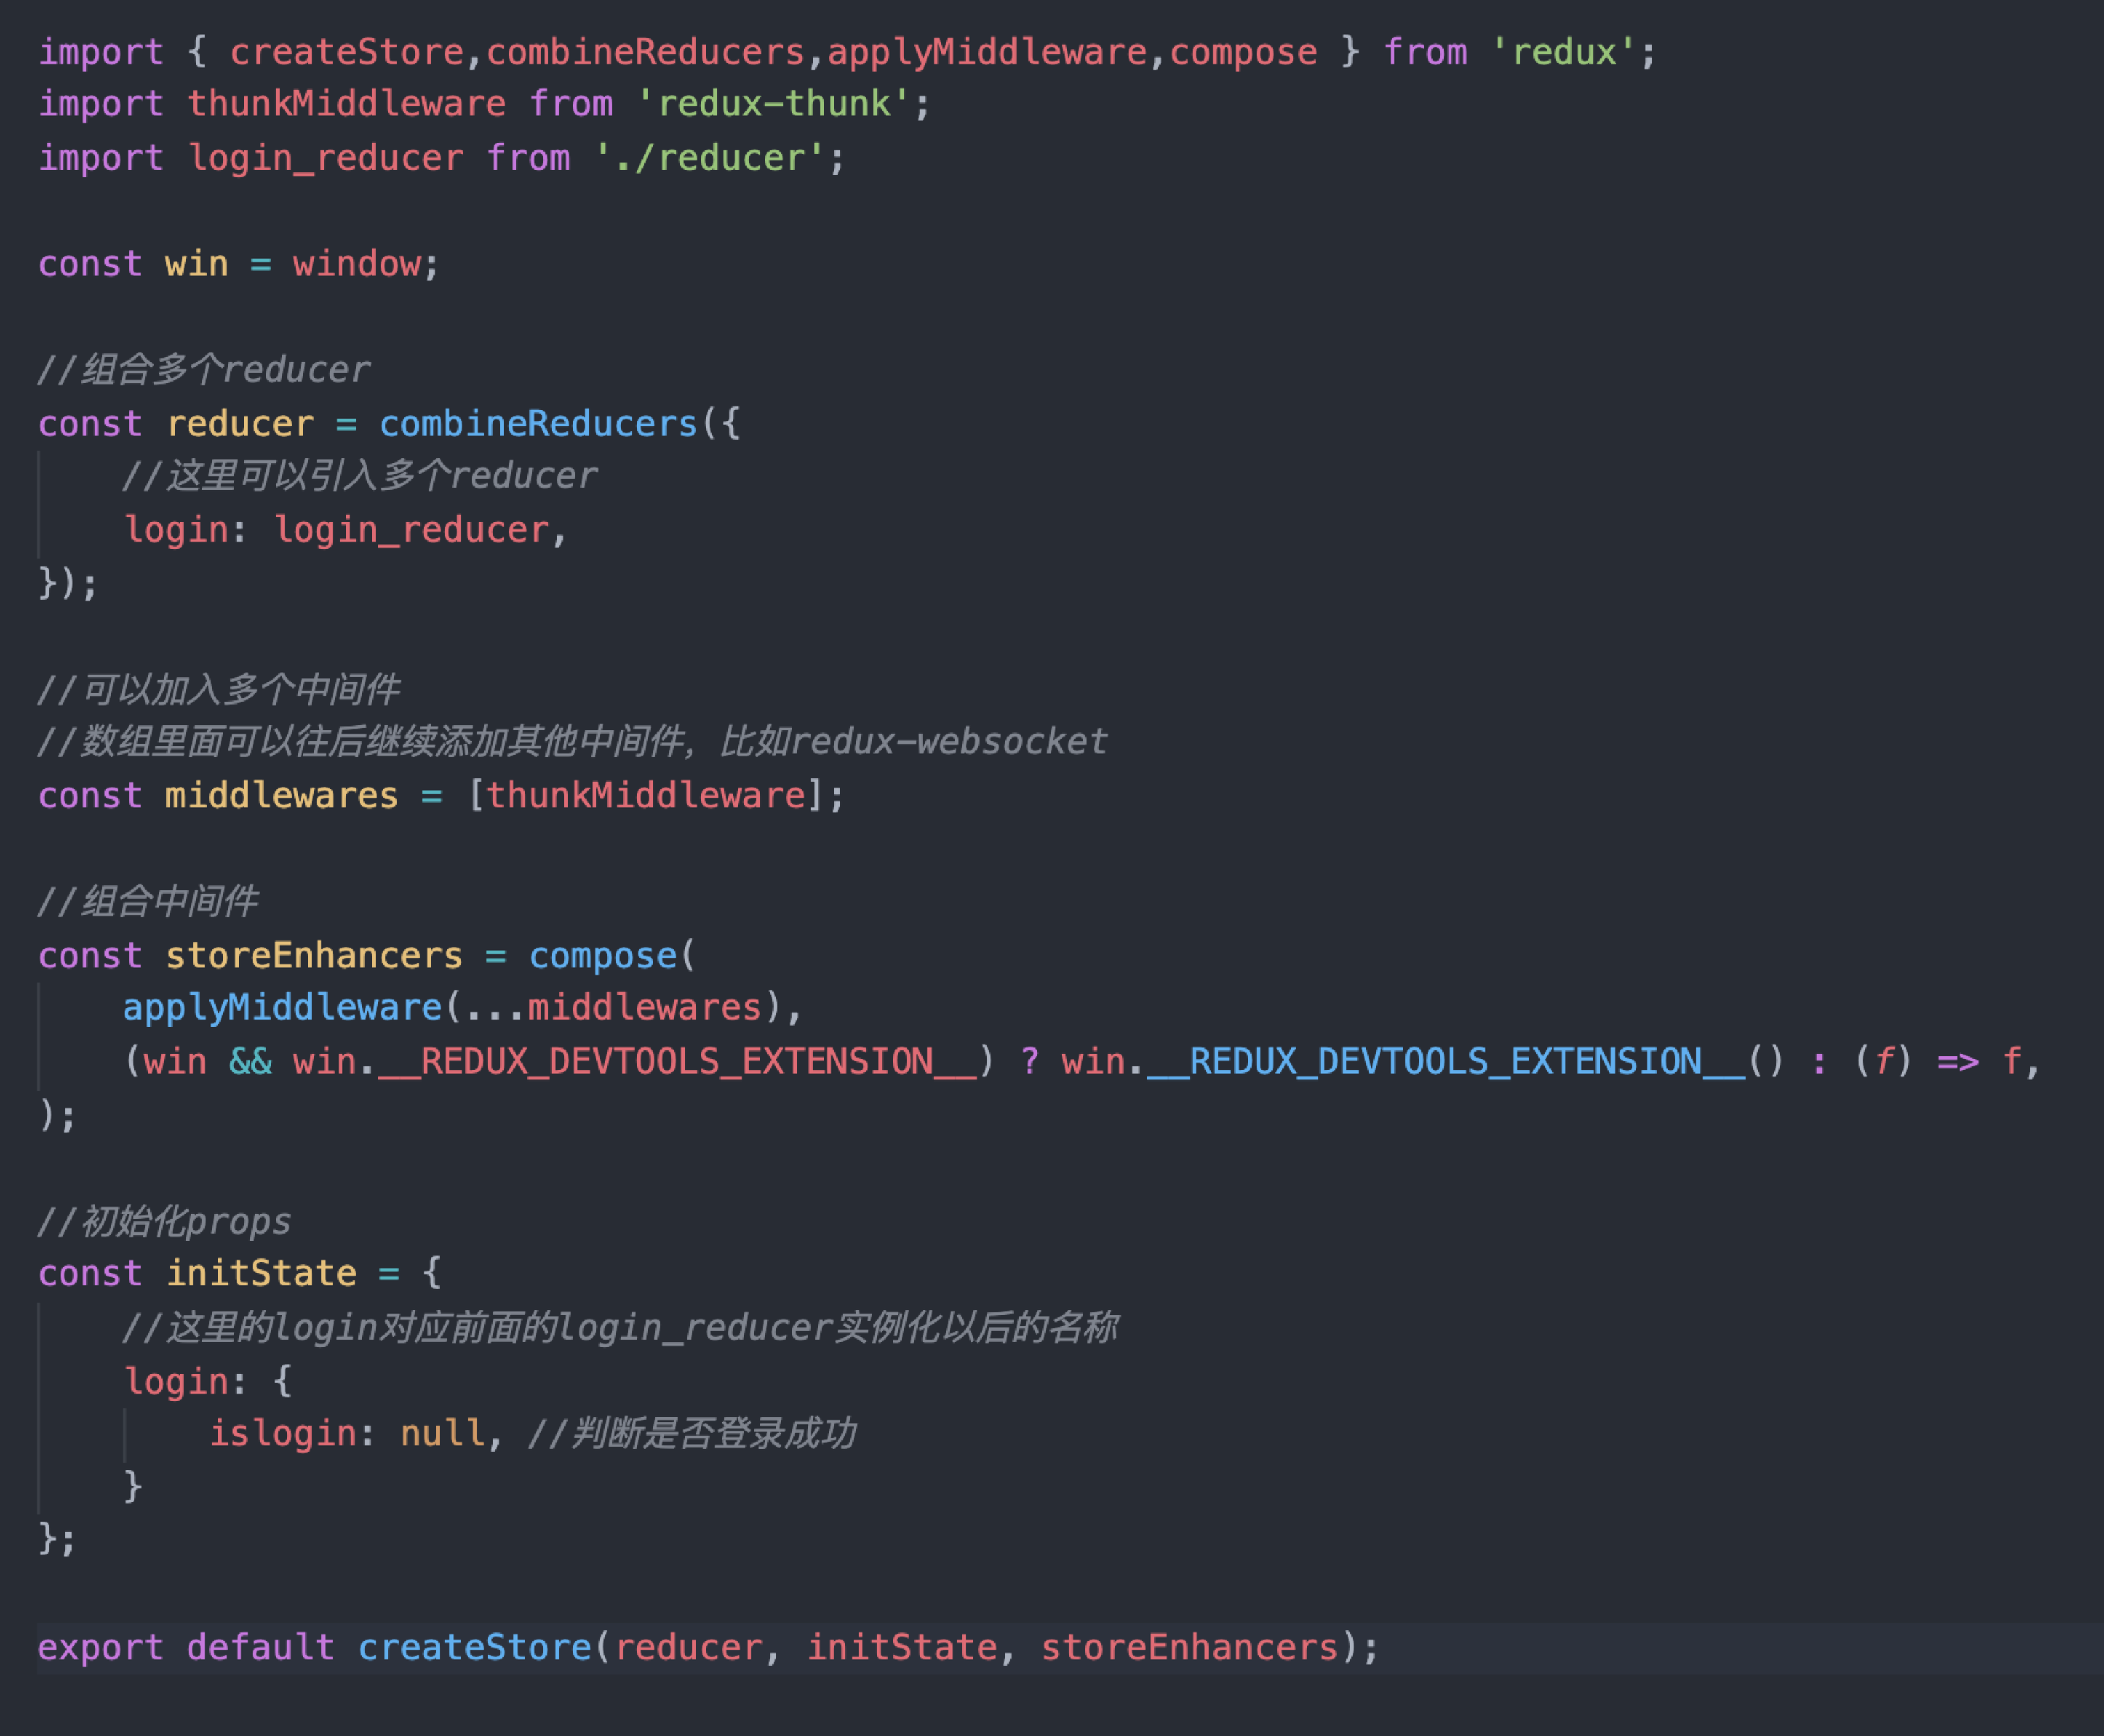Click storeEnhancers argument in createStore call
Image resolution: width=2104 pixels, height=1736 pixels.
click(1188, 1647)
